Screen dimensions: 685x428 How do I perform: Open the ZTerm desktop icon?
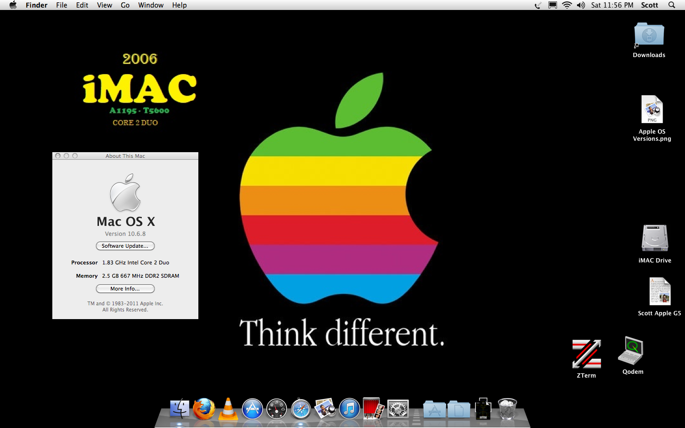click(586, 354)
